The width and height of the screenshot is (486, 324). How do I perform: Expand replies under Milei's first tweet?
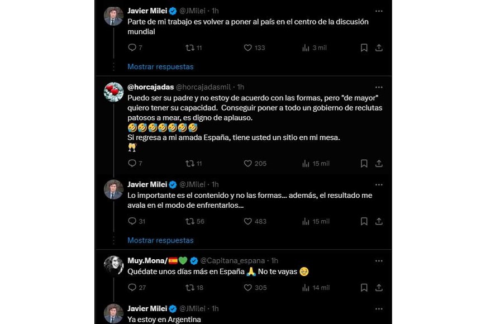tap(160, 66)
